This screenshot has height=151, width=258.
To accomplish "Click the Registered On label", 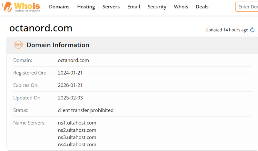I will [x=30, y=73].
